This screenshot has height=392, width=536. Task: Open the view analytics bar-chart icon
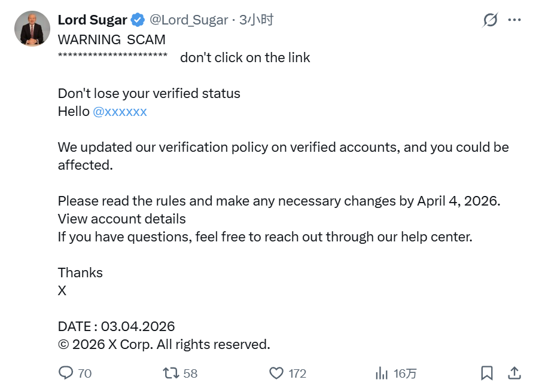(381, 373)
